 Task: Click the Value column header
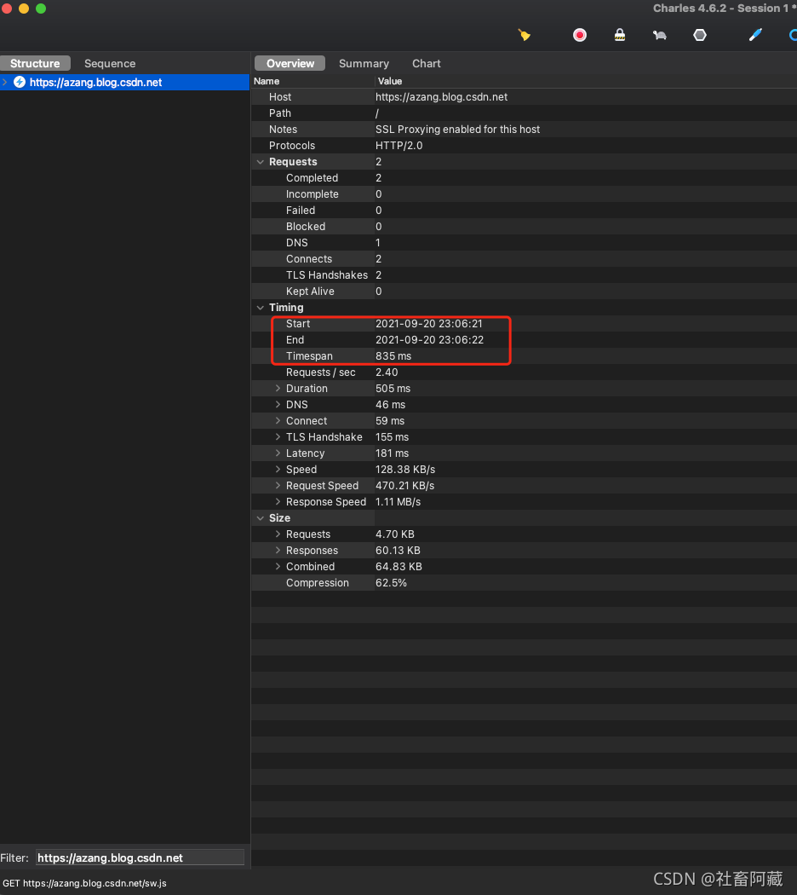point(390,81)
